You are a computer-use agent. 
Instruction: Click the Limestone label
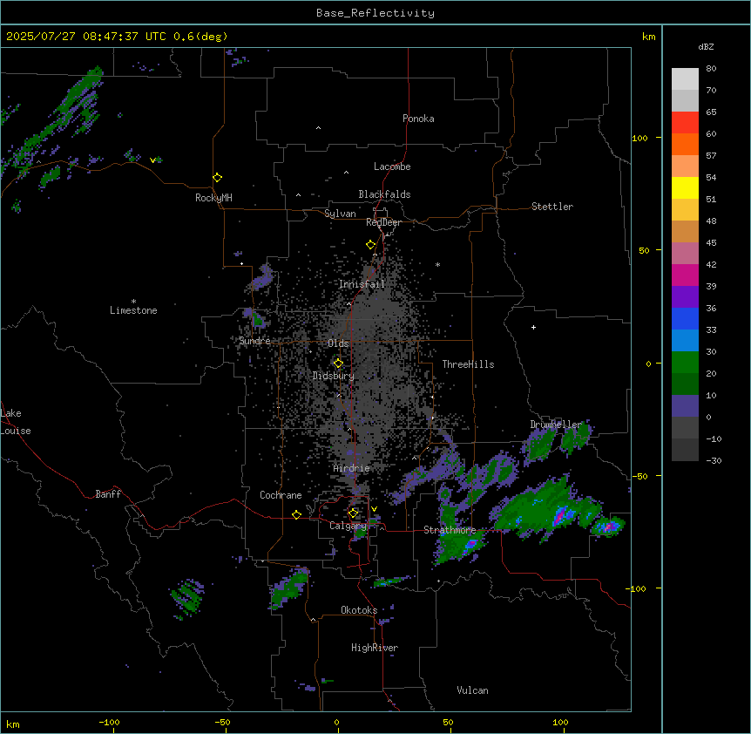[x=133, y=310]
